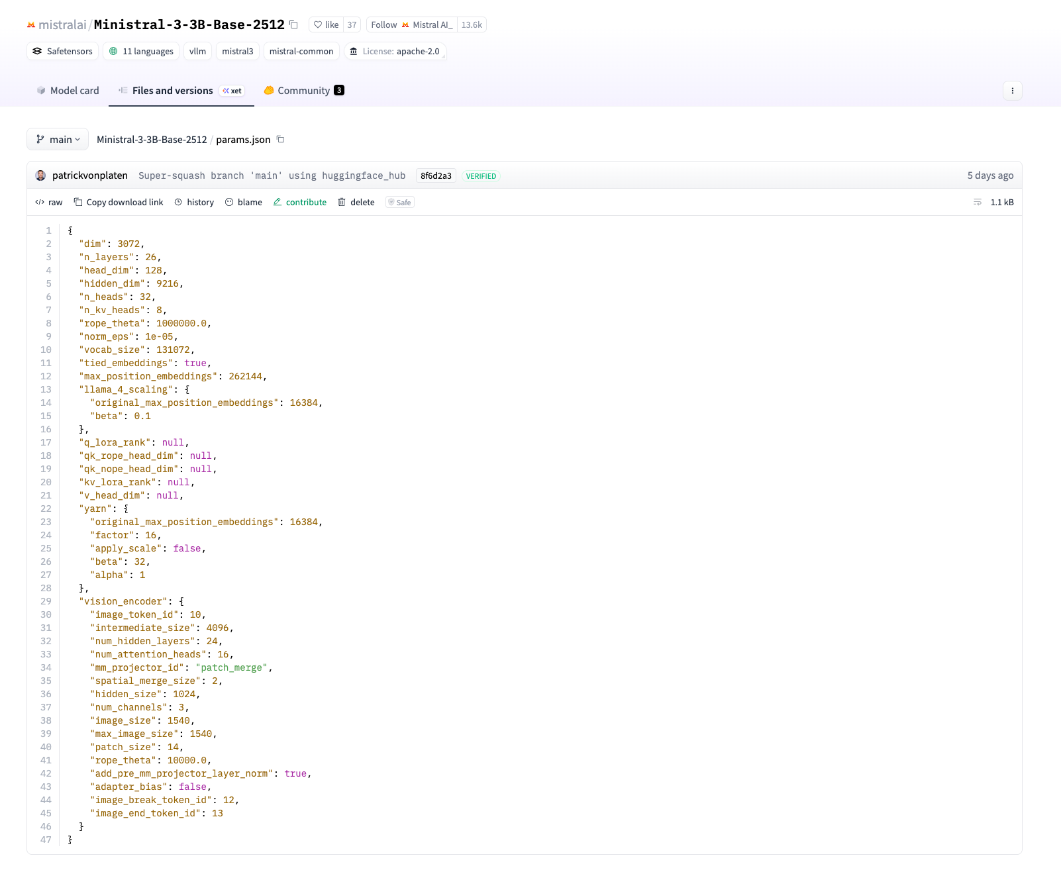The width and height of the screenshot is (1061, 870).
Task: Open the three-dot more options menu
Action: click(x=1012, y=91)
